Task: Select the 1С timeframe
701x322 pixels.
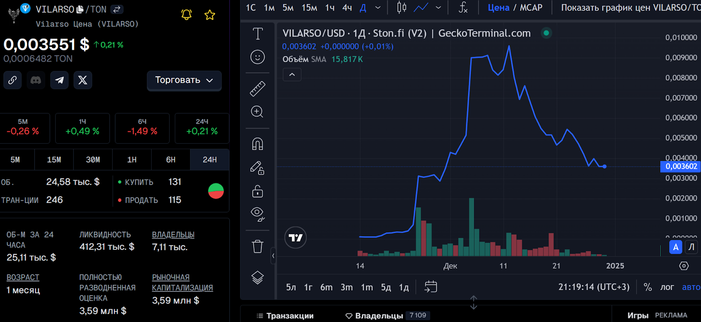Action: click(x=251, y=7)
